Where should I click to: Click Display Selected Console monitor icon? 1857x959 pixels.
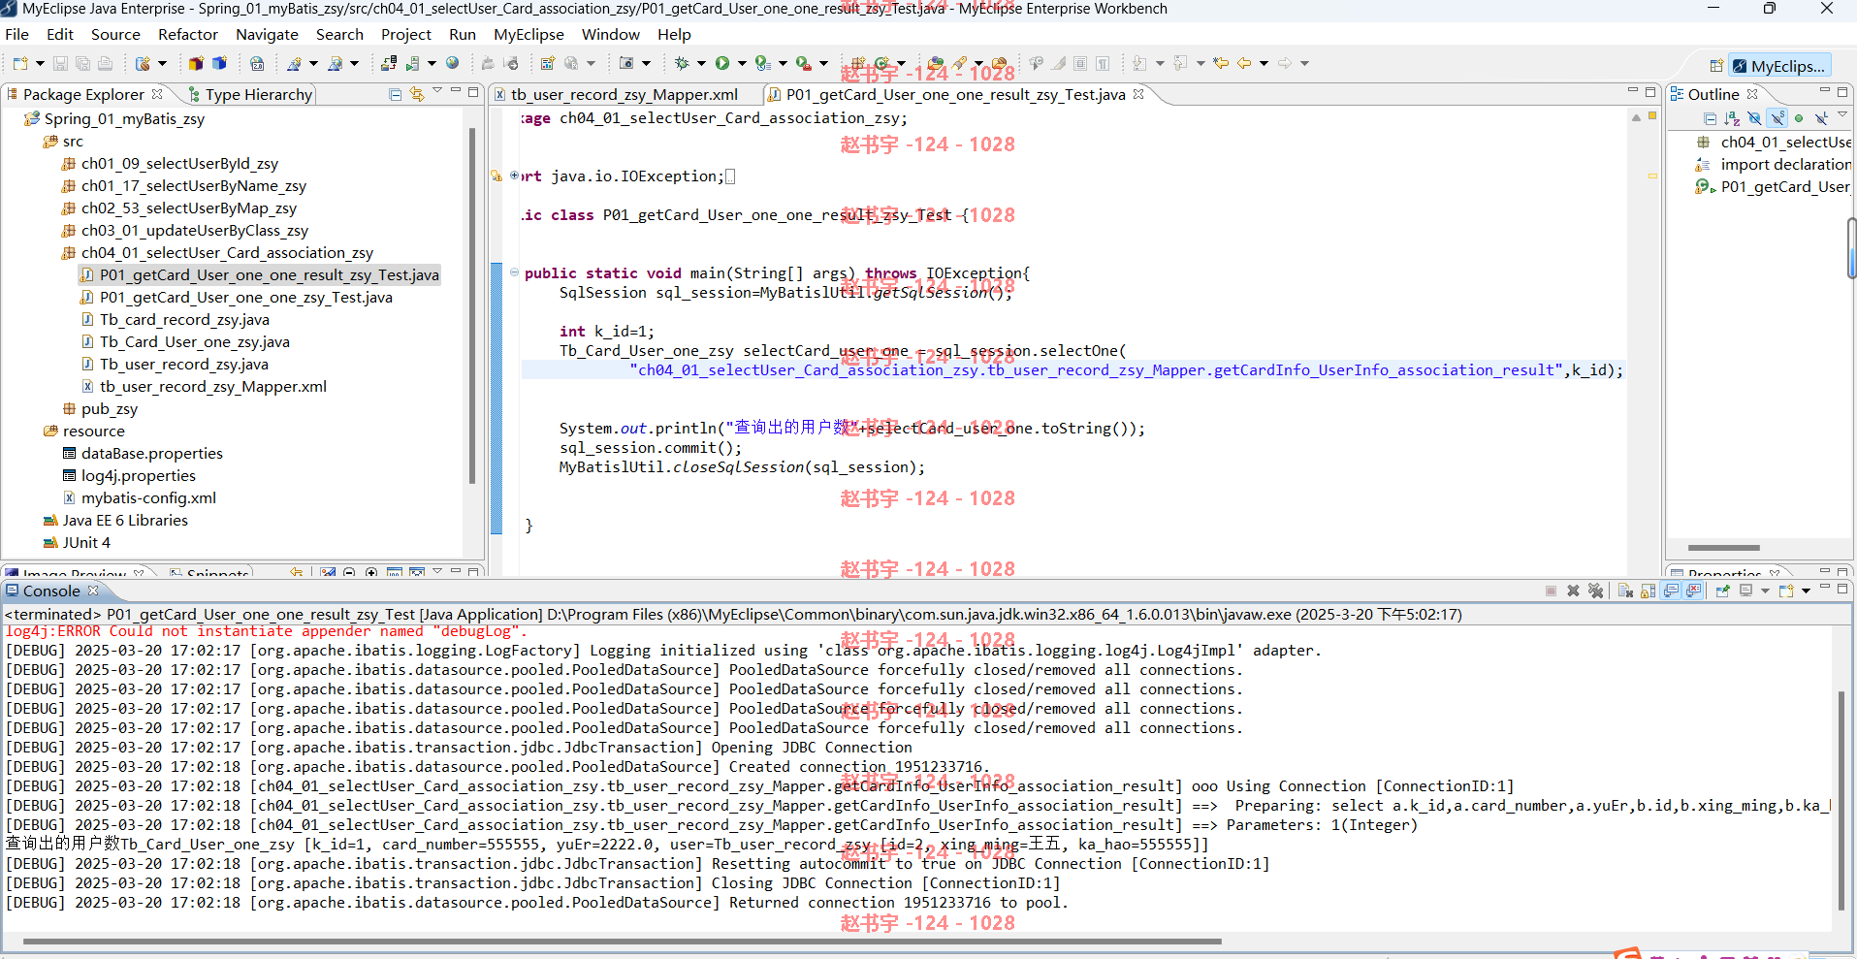1745,591
